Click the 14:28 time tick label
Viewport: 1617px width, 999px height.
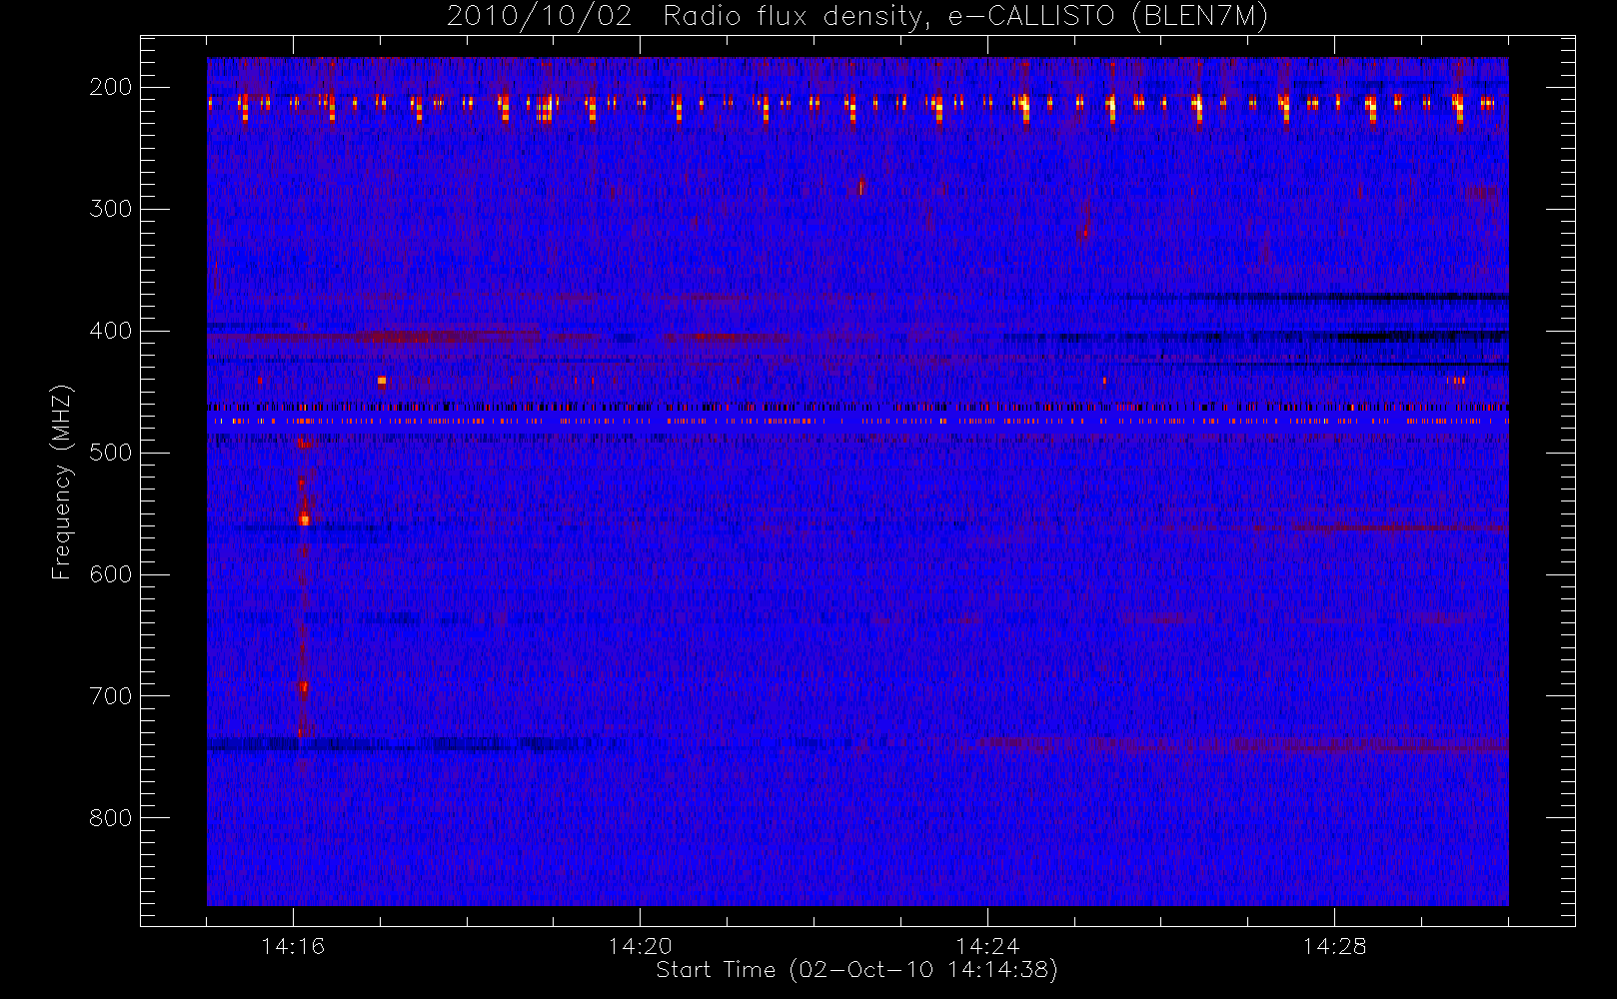coord(1333,945)
